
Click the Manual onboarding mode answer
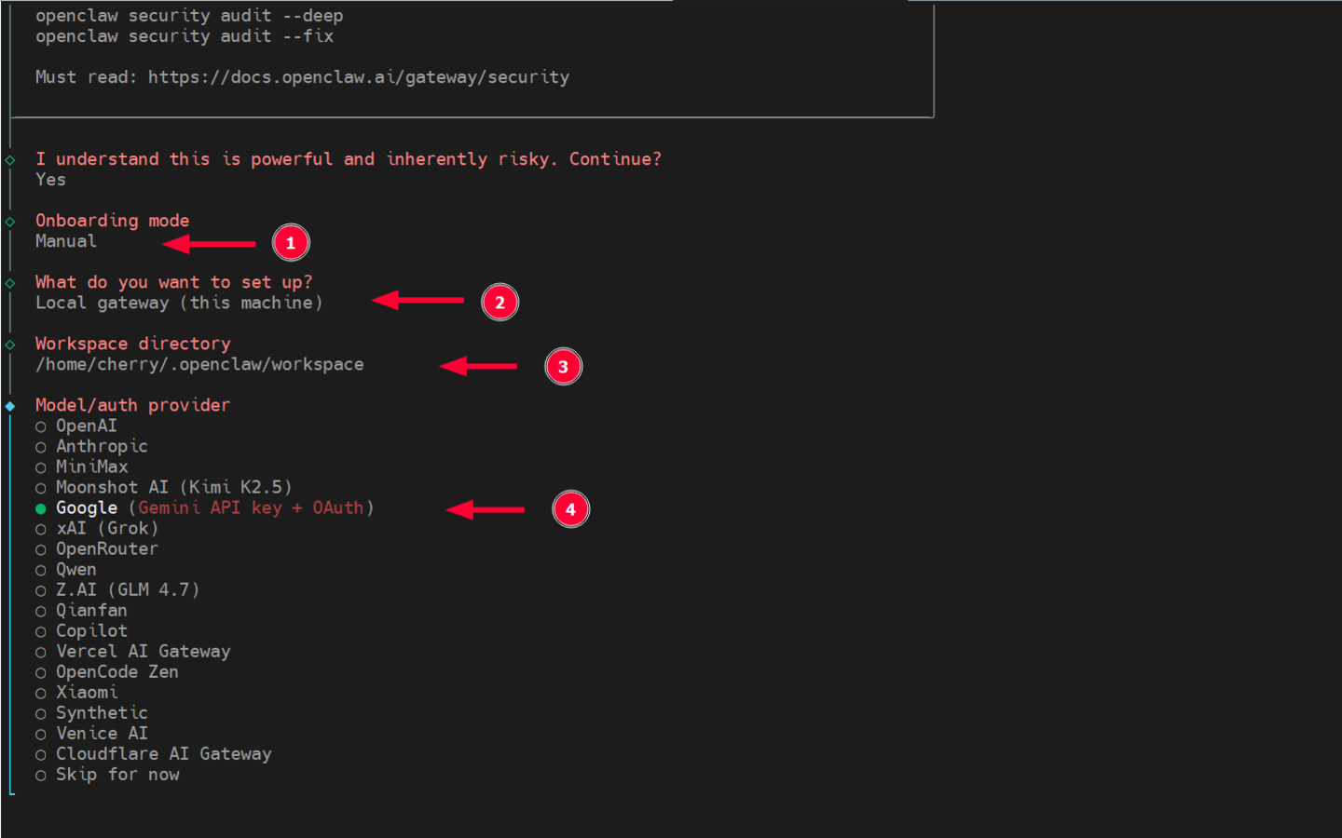(x=65, y=240)
